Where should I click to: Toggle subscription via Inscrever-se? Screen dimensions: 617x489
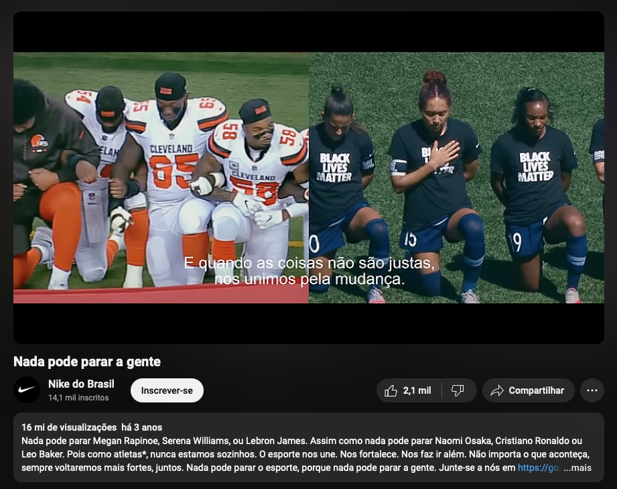(x=167, y=390)
